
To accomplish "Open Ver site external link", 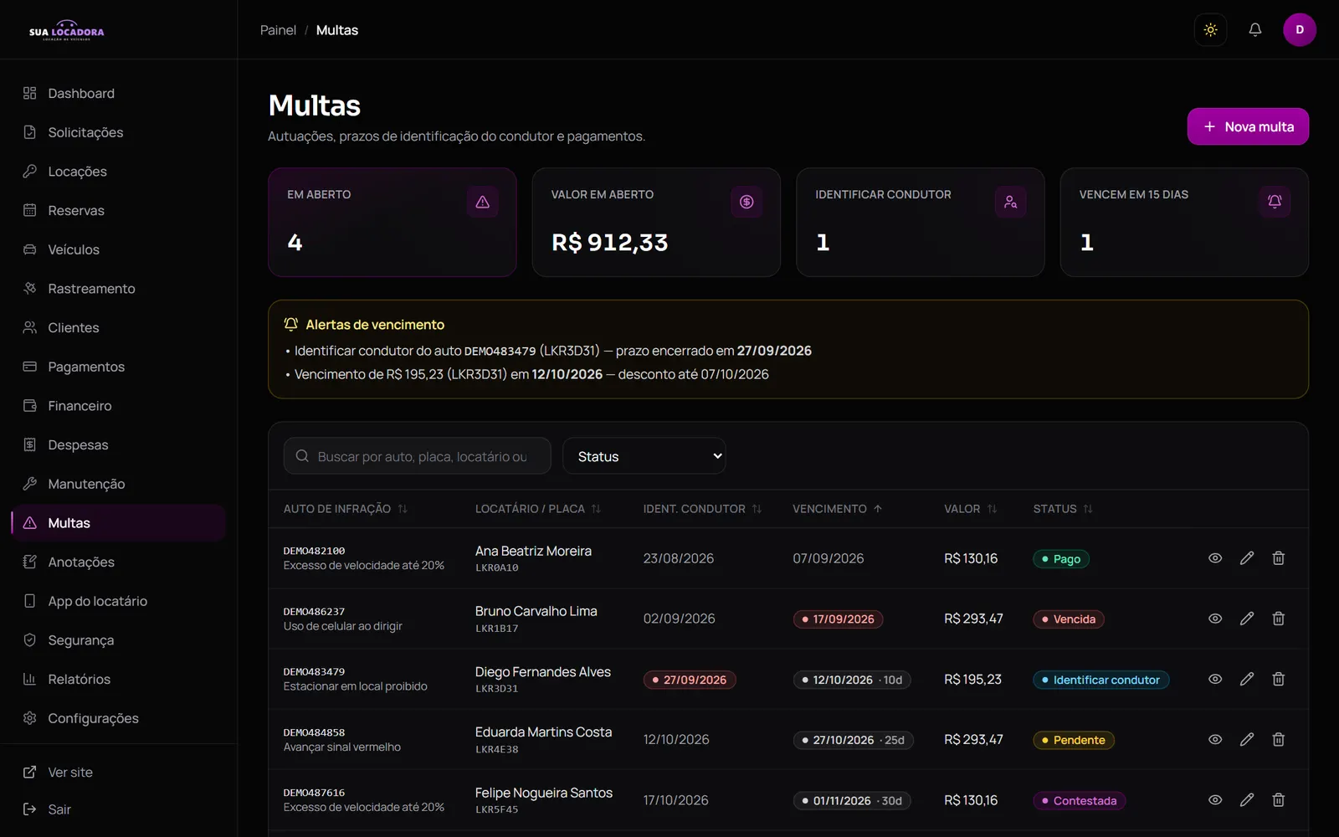I will (x=119, y=773).
